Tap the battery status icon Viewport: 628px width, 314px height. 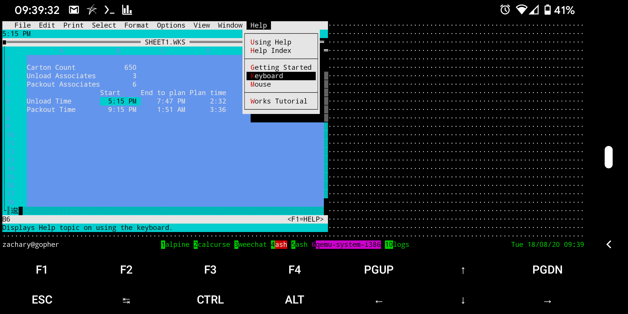point(547,10)
